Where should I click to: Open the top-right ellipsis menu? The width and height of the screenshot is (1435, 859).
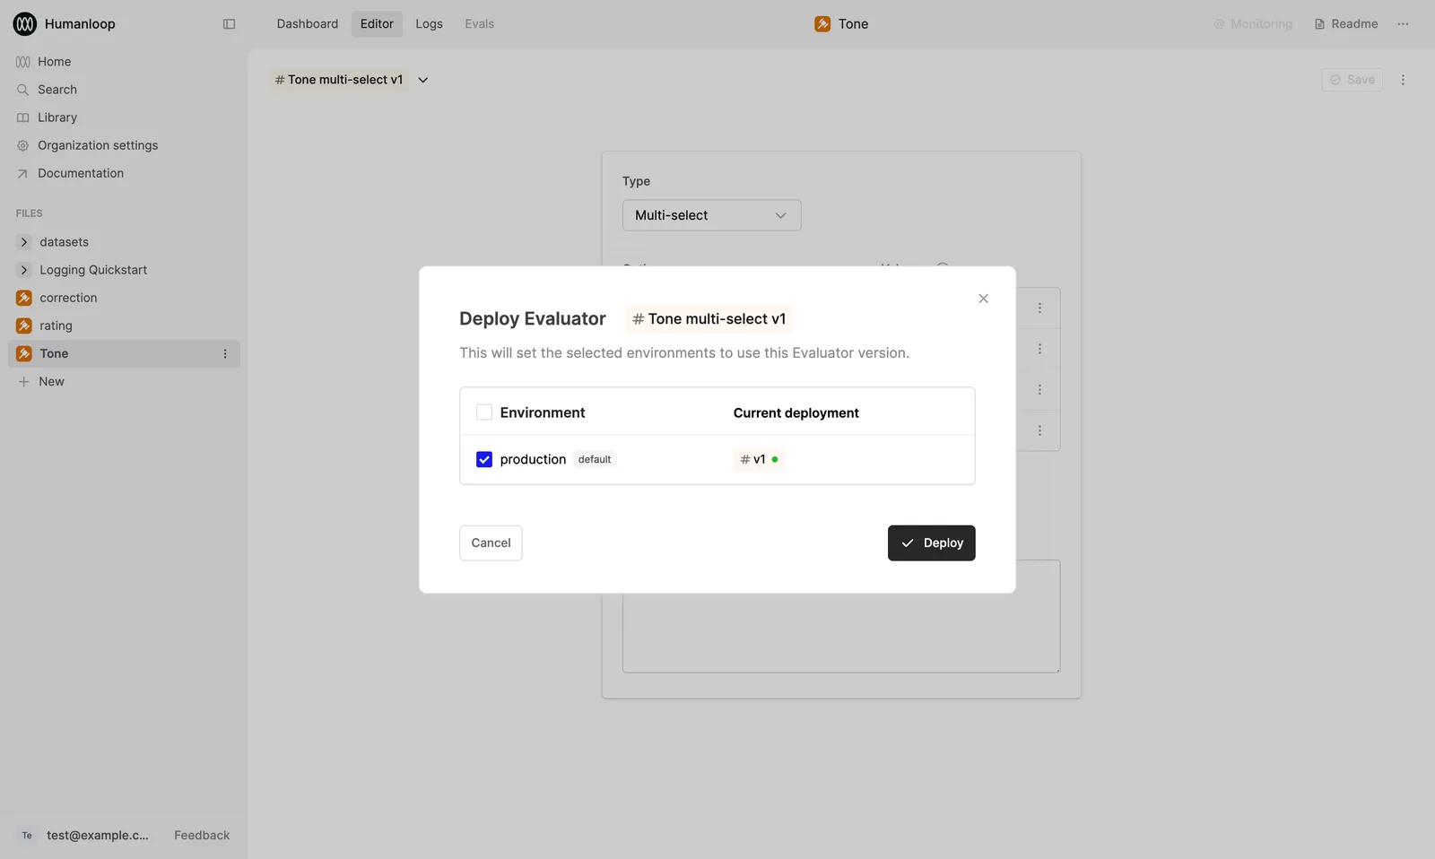[x=1403, y=24]
